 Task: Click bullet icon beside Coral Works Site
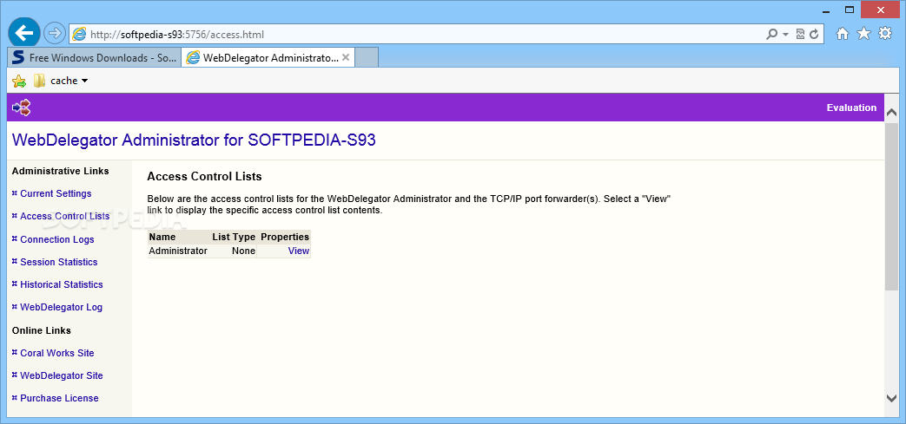[x=15, y=353]
